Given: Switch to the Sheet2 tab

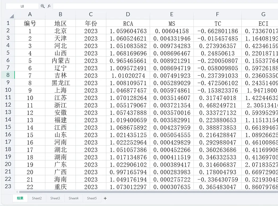Looking at the screenshot, I should coord(37,198).
